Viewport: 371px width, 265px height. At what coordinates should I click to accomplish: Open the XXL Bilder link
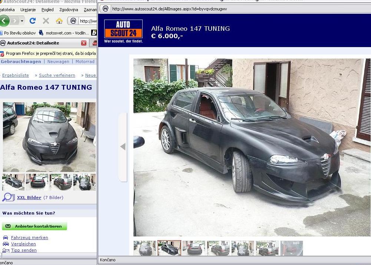pyautogui.click(x=29, y=198)
